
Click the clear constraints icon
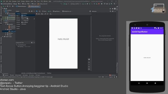[x=45, y=14]
